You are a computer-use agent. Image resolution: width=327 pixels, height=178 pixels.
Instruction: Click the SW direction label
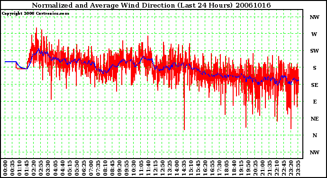(315, 51)
